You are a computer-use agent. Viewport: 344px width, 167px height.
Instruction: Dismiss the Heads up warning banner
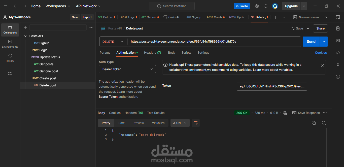coord(323,65)
